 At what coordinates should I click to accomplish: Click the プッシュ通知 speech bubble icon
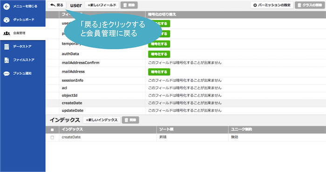point(7,73)
